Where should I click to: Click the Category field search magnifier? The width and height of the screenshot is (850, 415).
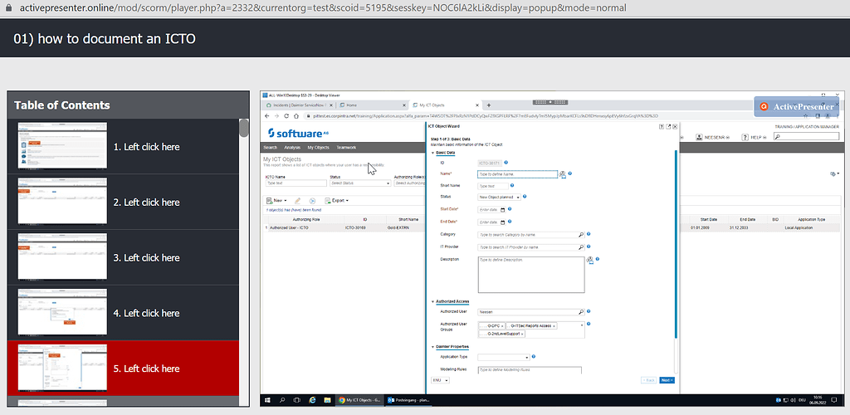point(581,235)
